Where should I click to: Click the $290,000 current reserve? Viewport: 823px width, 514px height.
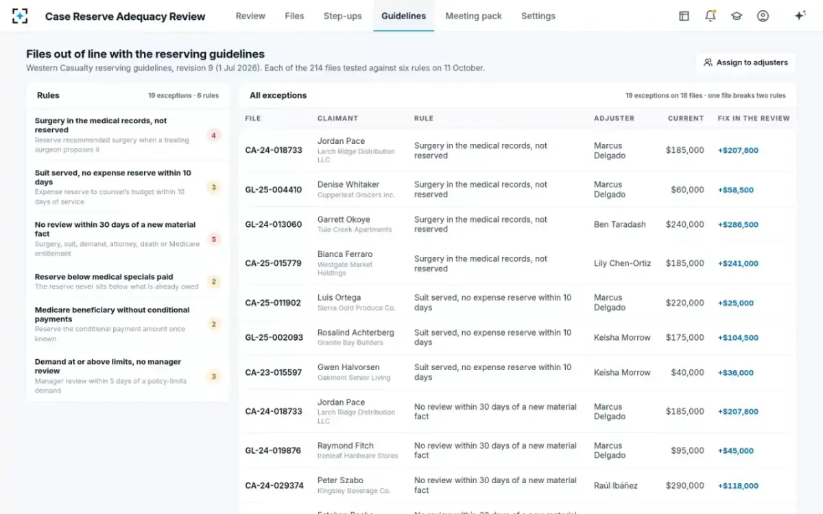click(x=685, y=485)
